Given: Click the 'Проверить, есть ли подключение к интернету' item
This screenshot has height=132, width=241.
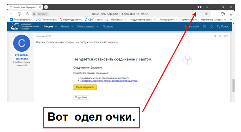Looking at the screenshot, I should tap(105, 78).
